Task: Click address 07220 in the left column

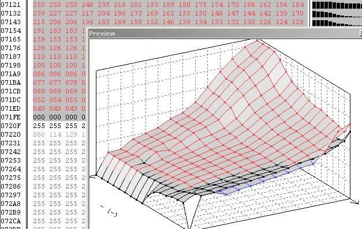Action: [x=10, y=134]
